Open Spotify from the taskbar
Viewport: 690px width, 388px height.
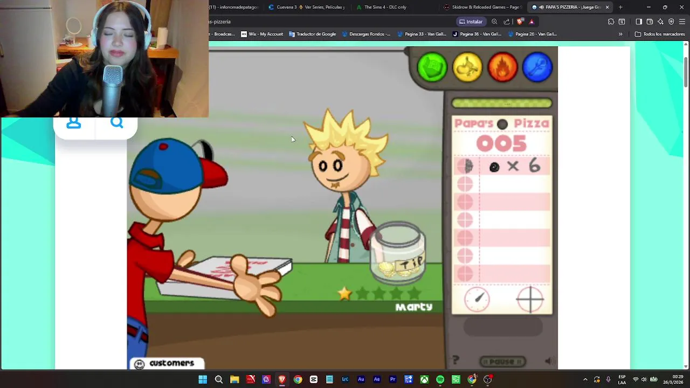pos(440,379)
